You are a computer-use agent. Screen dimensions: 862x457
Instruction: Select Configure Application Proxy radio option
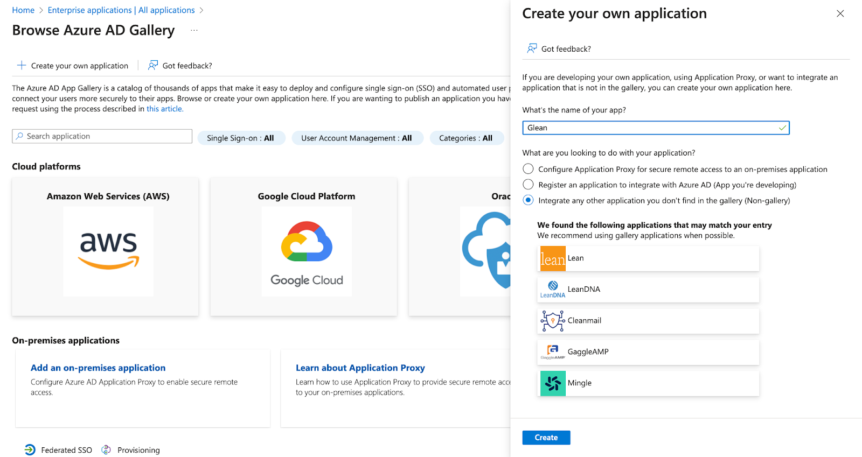pyautogui.click(x=528, y=169)
